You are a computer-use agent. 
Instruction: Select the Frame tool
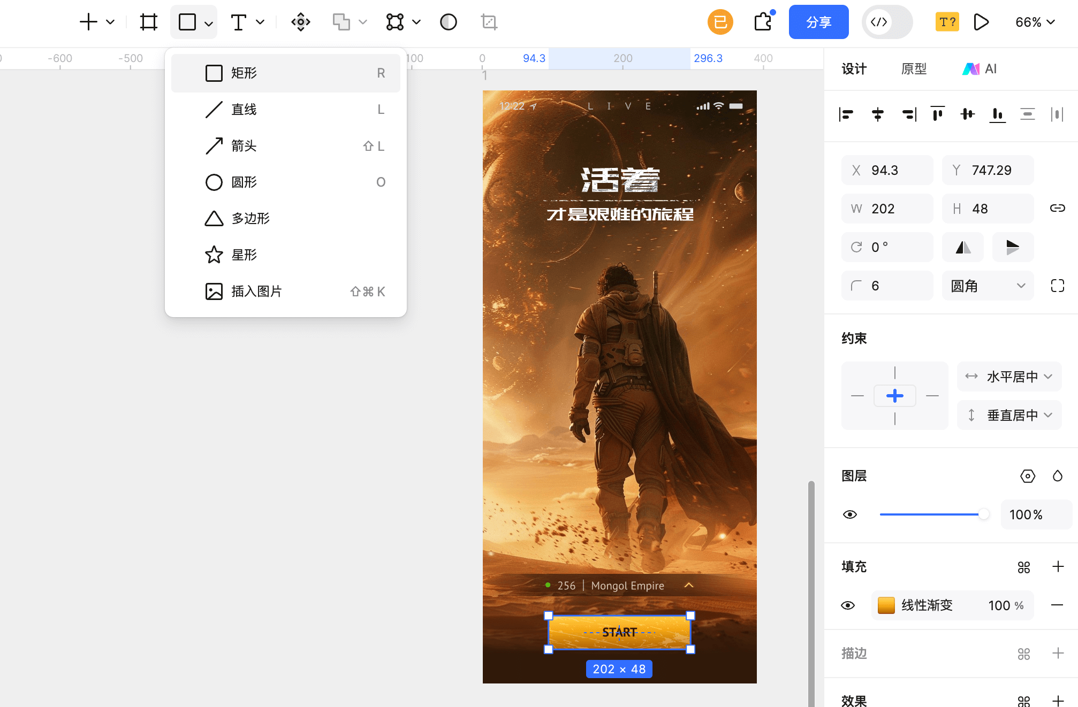pos(148,22)
